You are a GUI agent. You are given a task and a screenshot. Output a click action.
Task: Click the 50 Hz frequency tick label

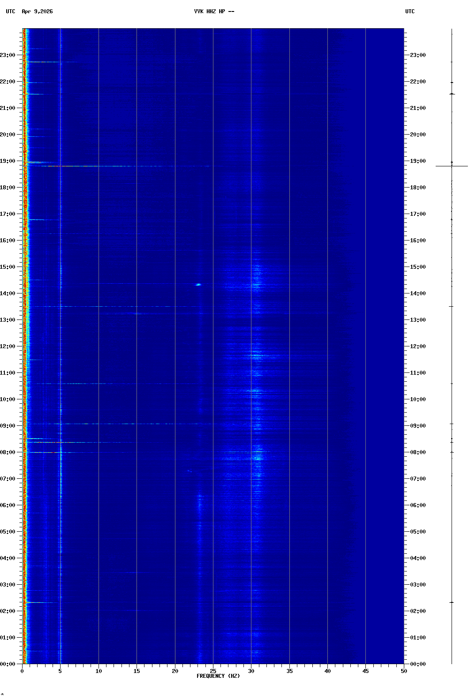(x=404, y=671)
